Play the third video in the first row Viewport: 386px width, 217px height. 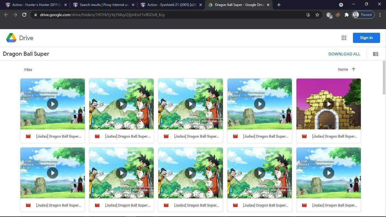pyautogui.click(x=190, y=104)
